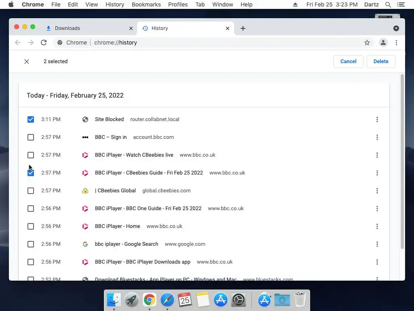Open the menu bar notification center icon
Image resolution: width=414 pixels, height=311 pixels.
pyautogui.click(x=401, y=4)
